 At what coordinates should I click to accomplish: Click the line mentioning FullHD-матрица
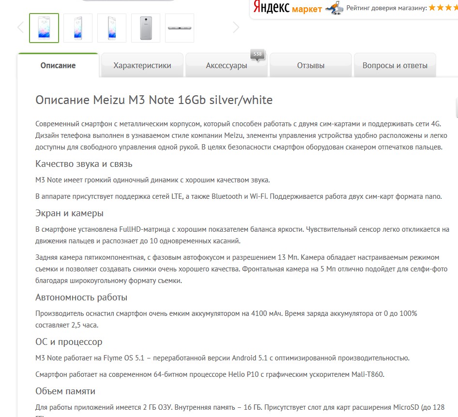[243, 229]
